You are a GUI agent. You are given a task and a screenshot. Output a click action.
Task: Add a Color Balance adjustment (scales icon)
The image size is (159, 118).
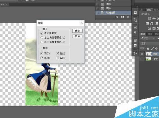pos(152,23)
